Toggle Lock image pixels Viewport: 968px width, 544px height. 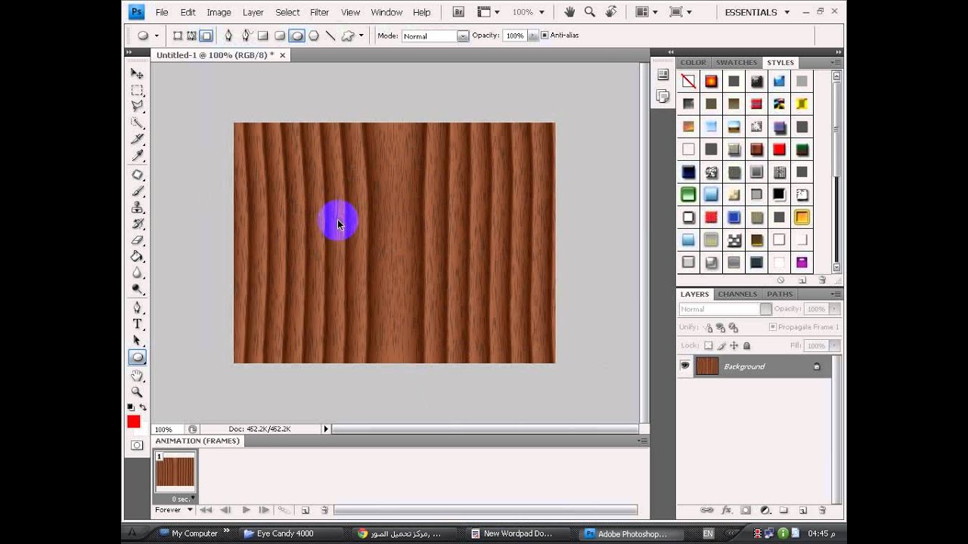point(721,345)
